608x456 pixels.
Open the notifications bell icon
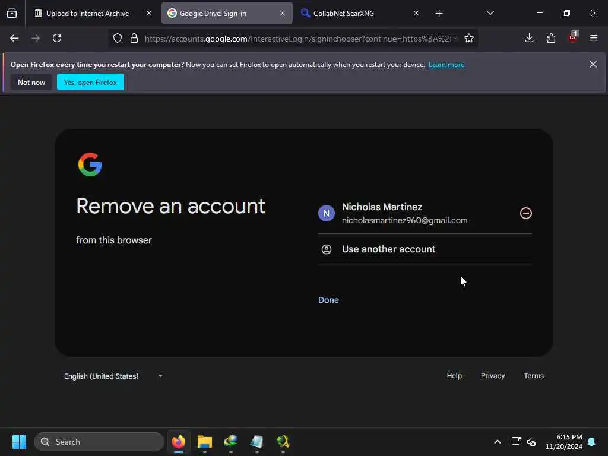[x=592, y=442]
